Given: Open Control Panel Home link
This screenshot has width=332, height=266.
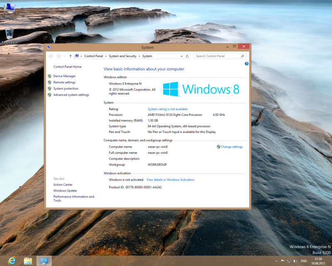Looking at the screenshot, I should click(x=67, y=66).
